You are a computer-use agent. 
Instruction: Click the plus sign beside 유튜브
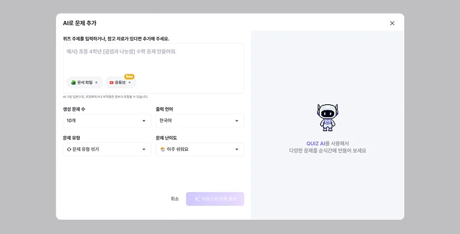pyautogui.click(x=129, y=83)
